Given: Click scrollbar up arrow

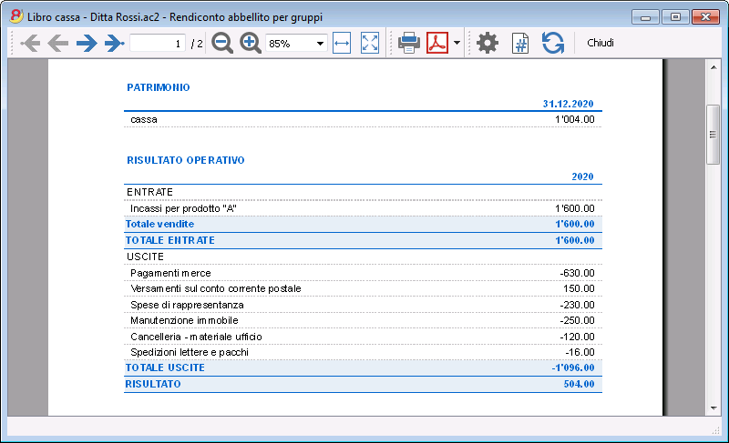Looking at the screenshot, I should click(714, 67).
